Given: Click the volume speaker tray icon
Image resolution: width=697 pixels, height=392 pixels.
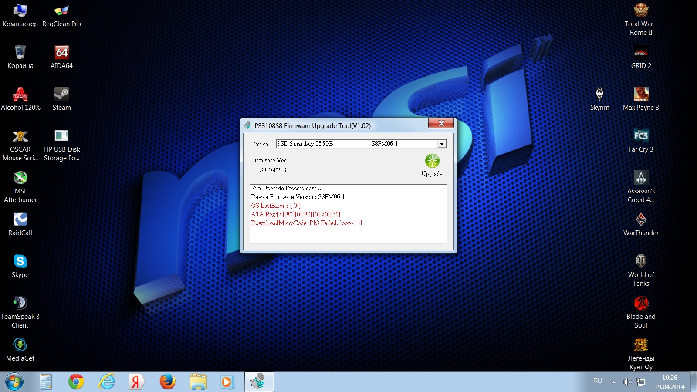Looking at the screenshot, I should [x=627, y=382].
